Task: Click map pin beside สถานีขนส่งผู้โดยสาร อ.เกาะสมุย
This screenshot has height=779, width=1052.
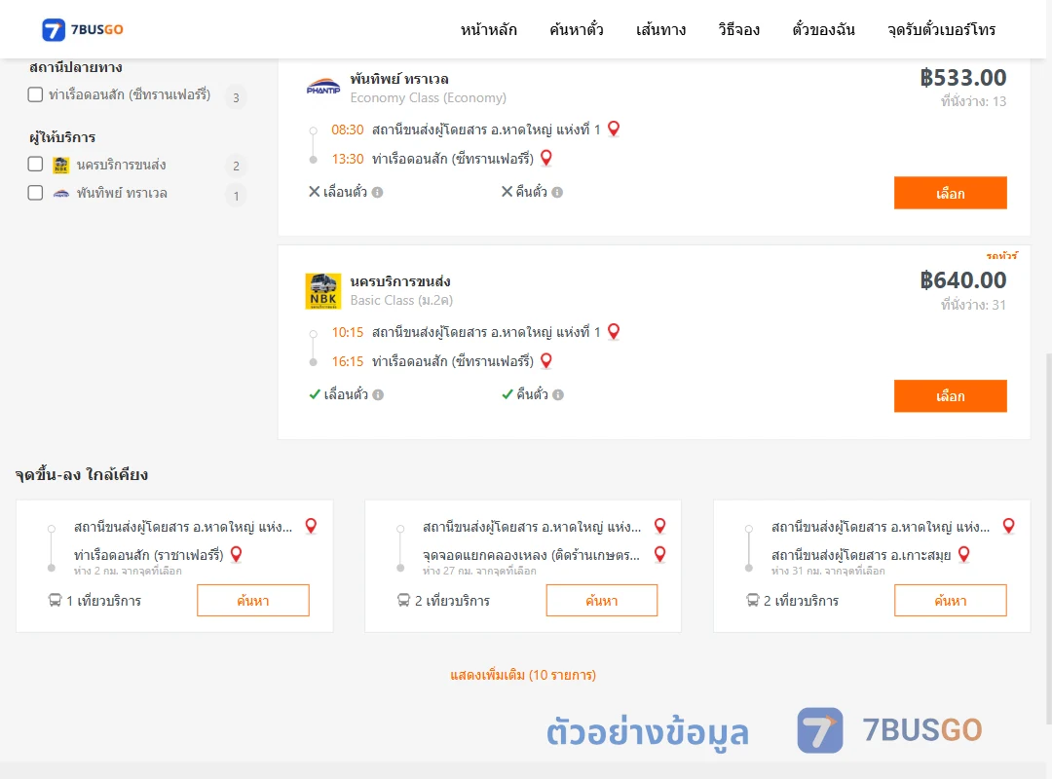Action: [964, 554]
